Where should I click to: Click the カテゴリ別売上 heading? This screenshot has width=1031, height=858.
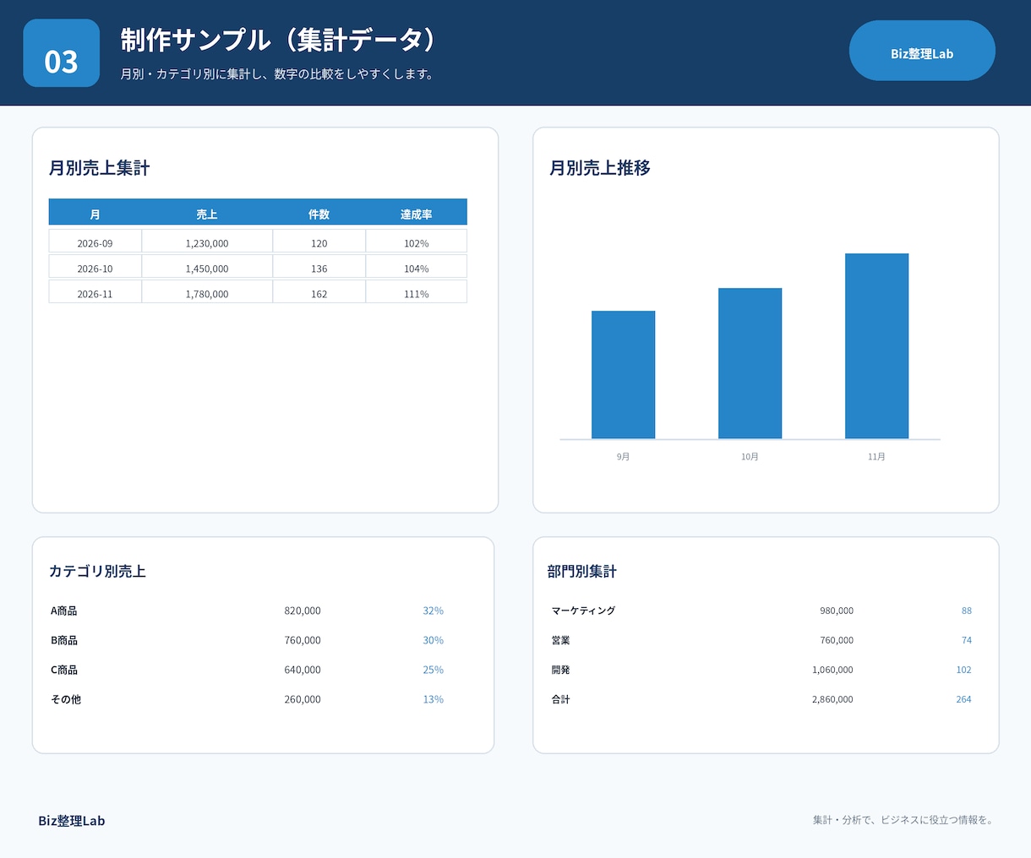coord(97,572)
